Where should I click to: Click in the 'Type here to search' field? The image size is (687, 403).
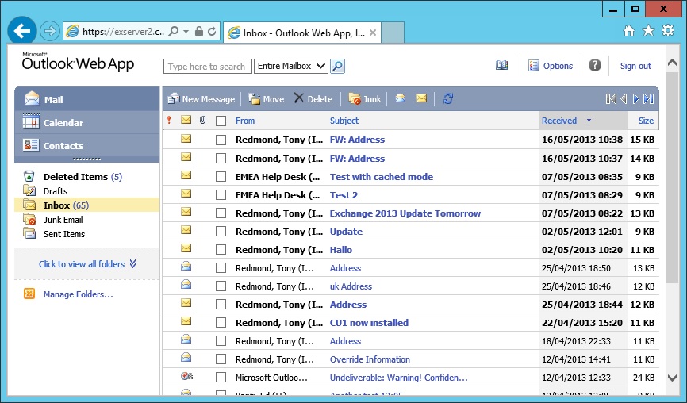(207, 67)
